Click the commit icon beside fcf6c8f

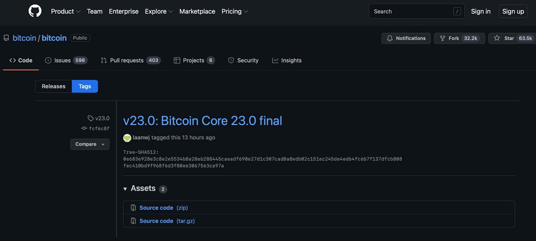[x=84, y=128]
